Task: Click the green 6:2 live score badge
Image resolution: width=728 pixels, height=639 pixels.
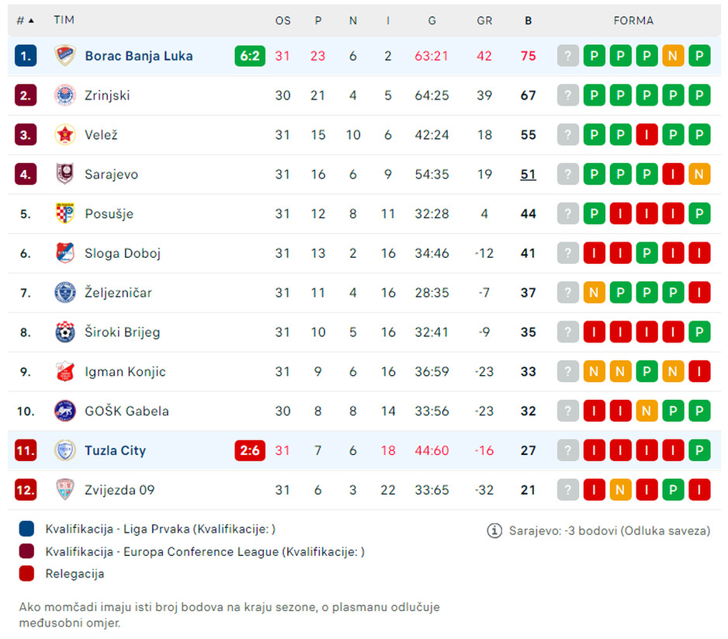Action: coord(250,56)
